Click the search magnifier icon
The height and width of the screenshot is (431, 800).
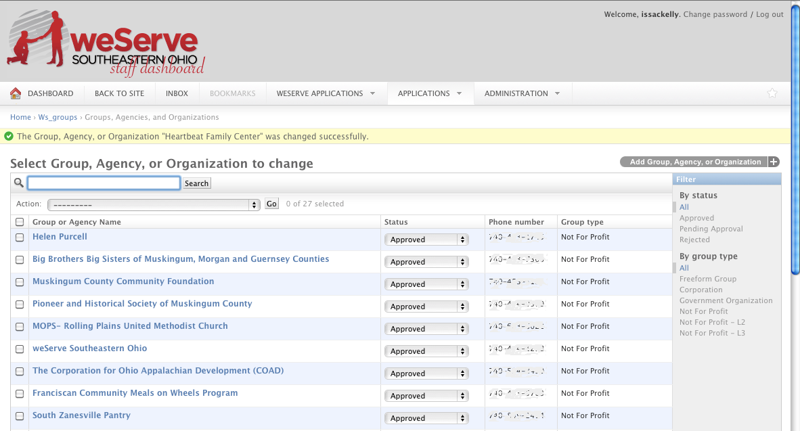point(19,183)
